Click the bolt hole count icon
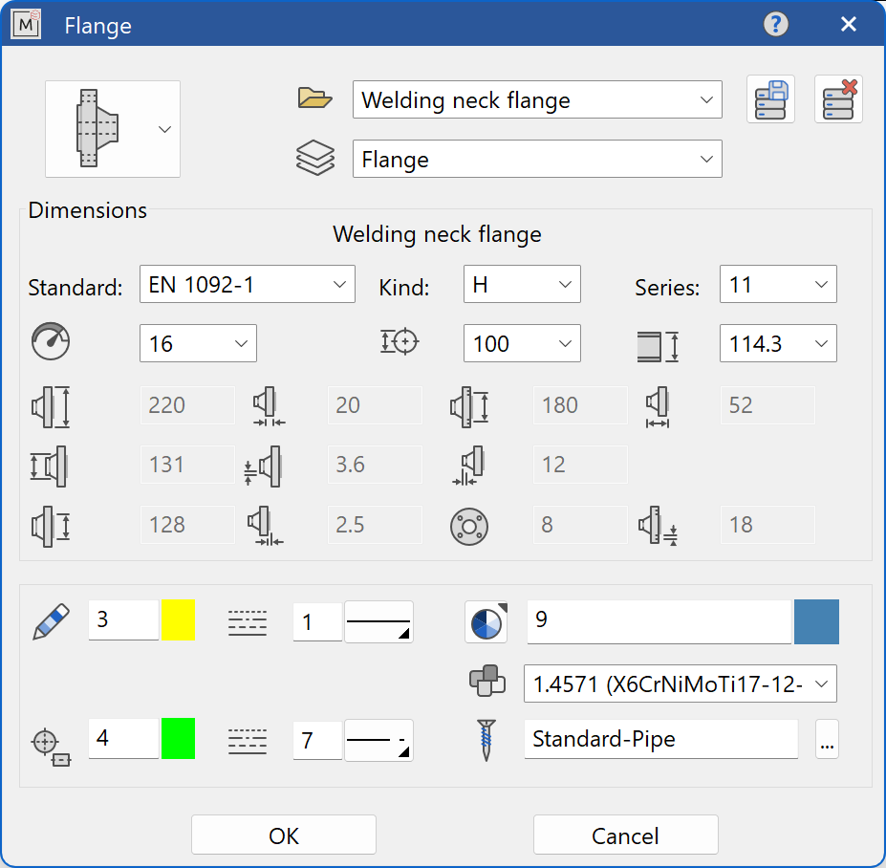The width and height of the screenshot is (886, 868). tap(469, 527)
